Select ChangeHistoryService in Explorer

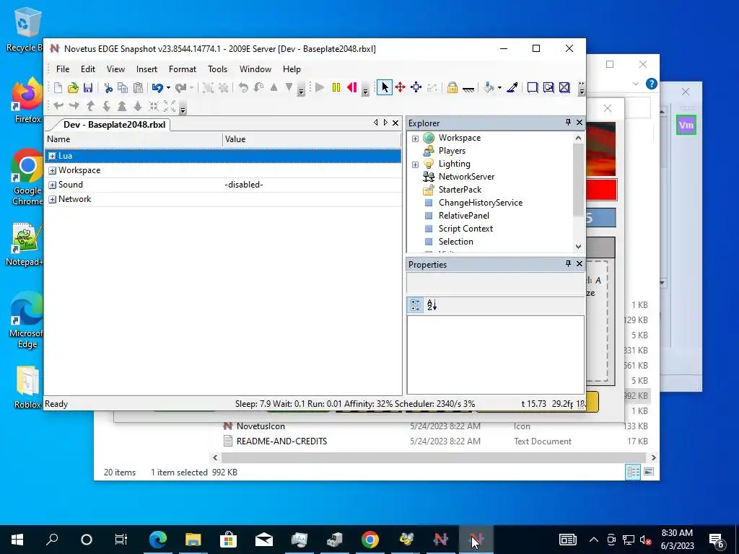[480, 203]
